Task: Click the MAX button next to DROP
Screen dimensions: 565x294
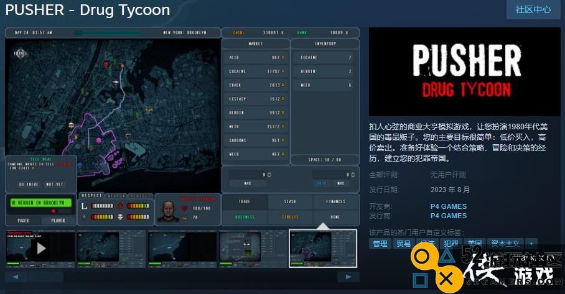Action: pos(340,183)
